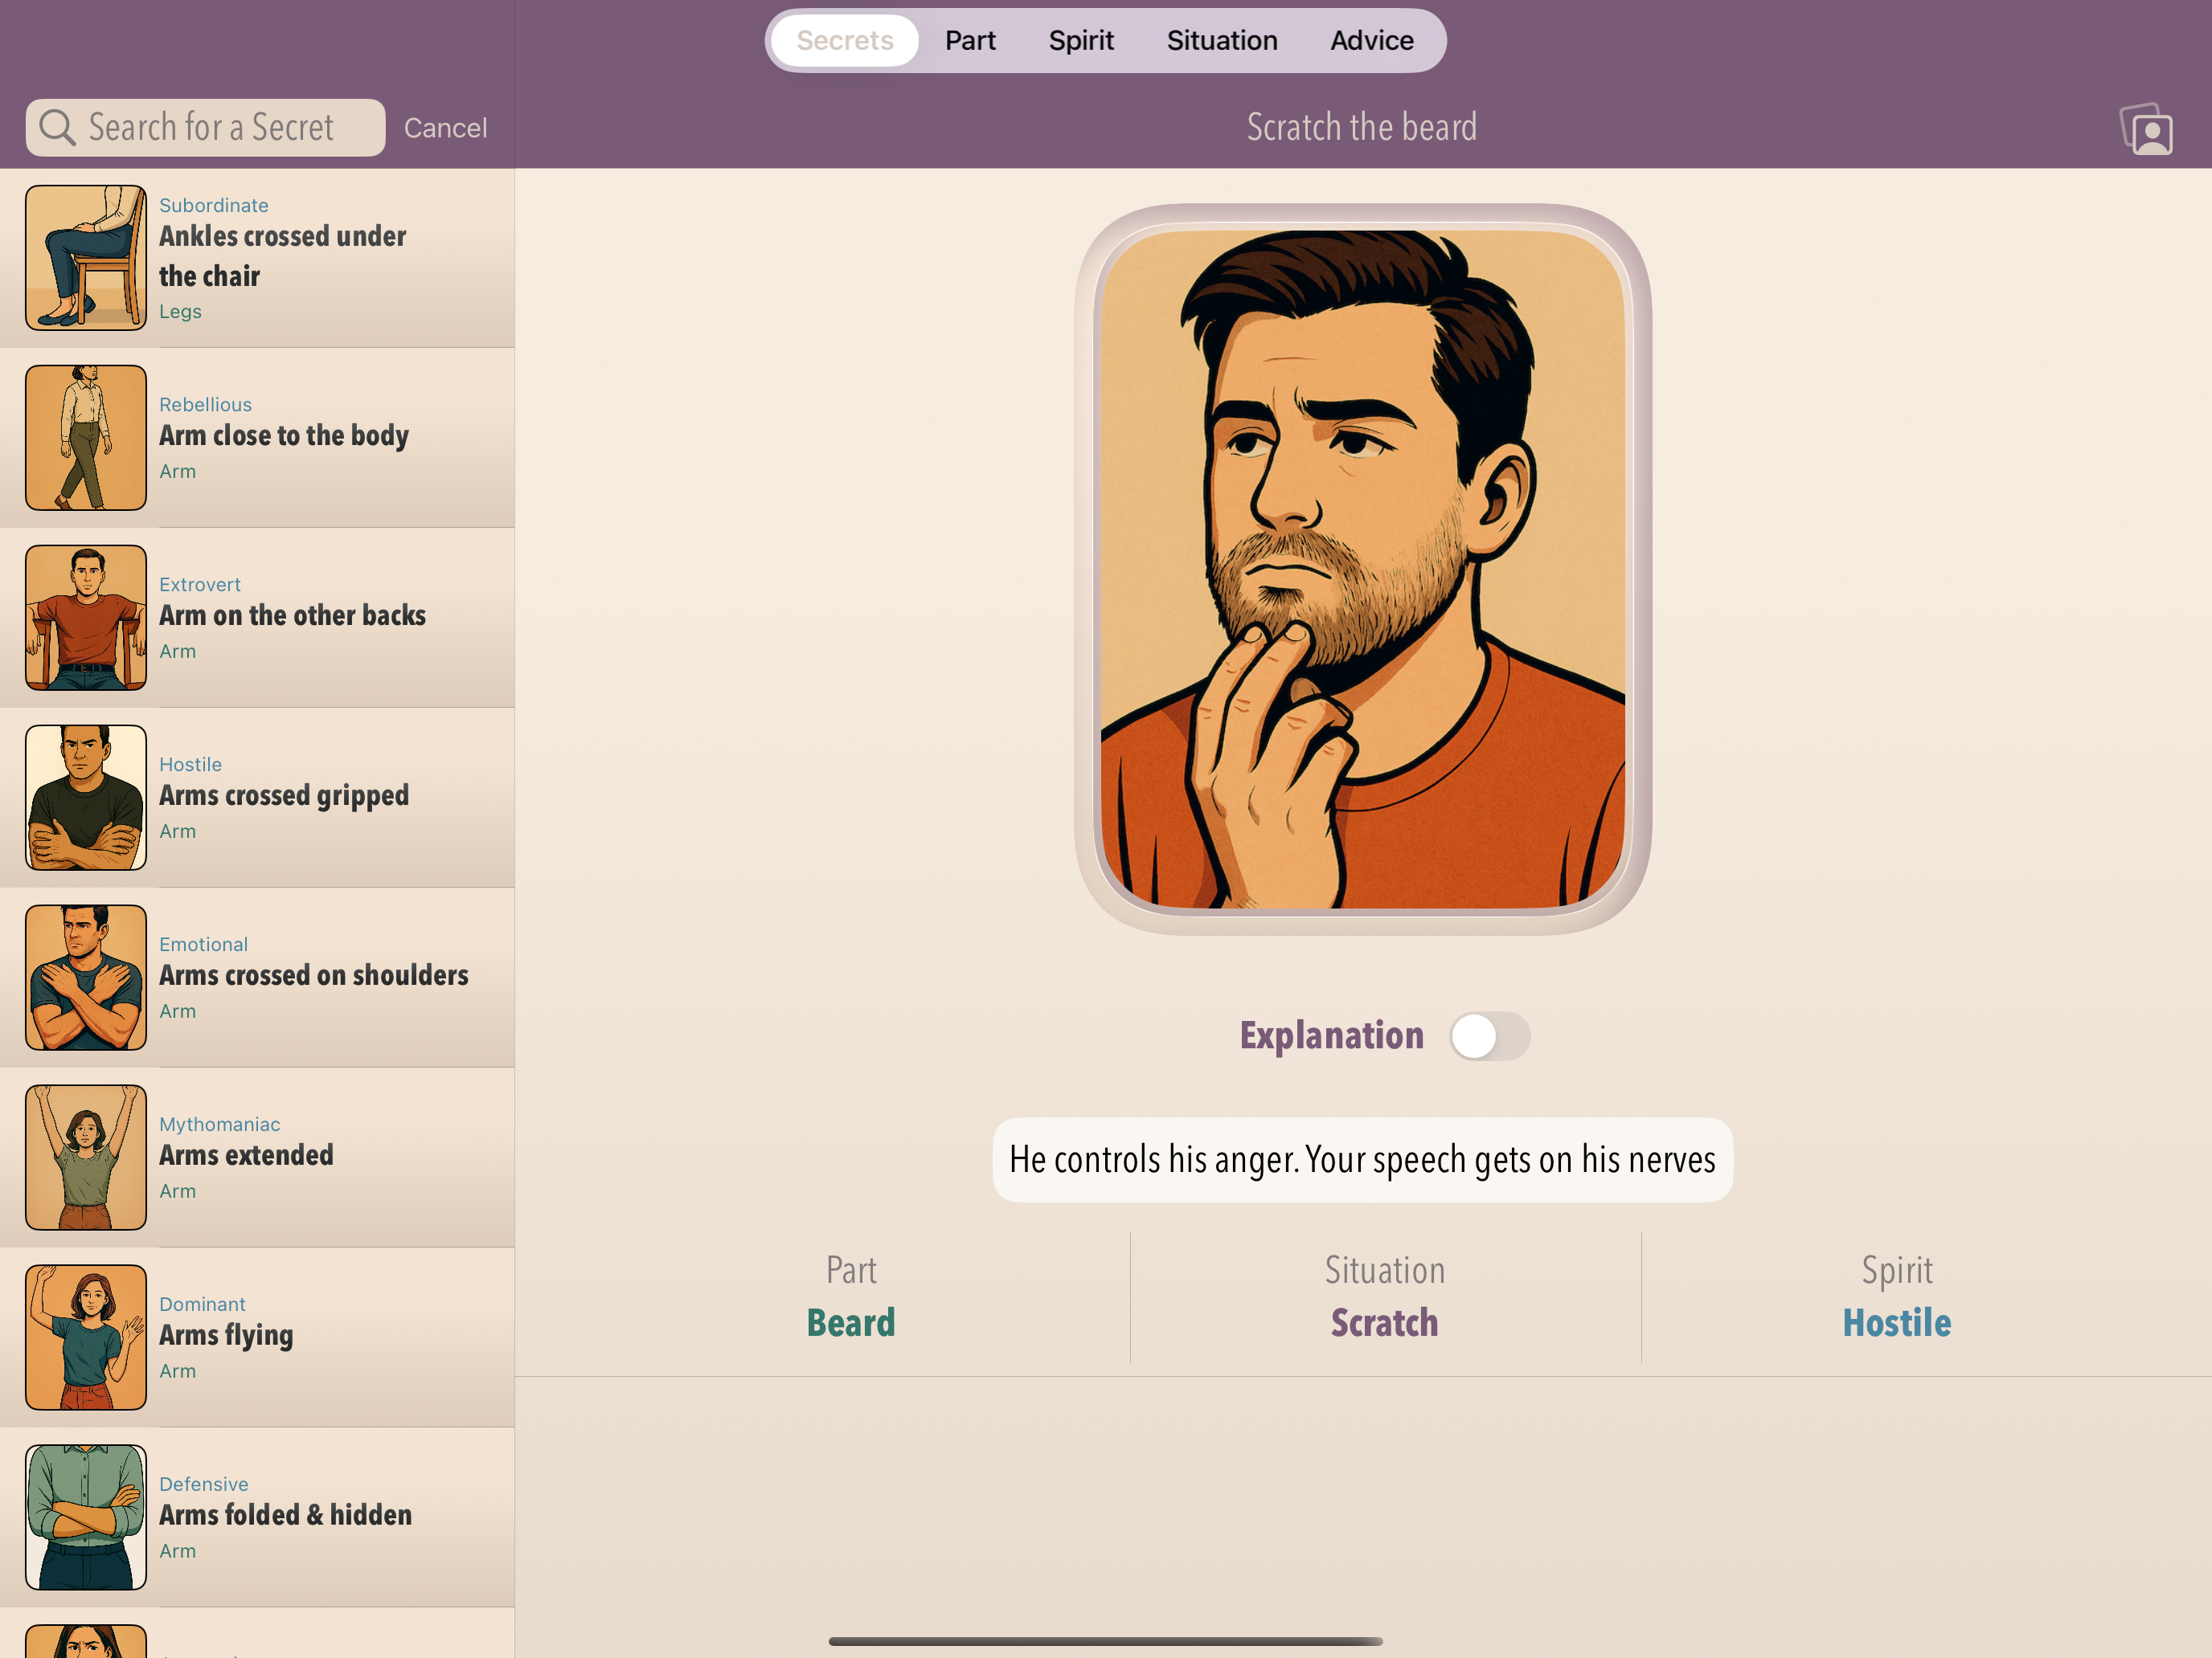Select Arm close to the body thumbnail
This screenshot has width=2212, height=1658.
[x=86, y=438]
